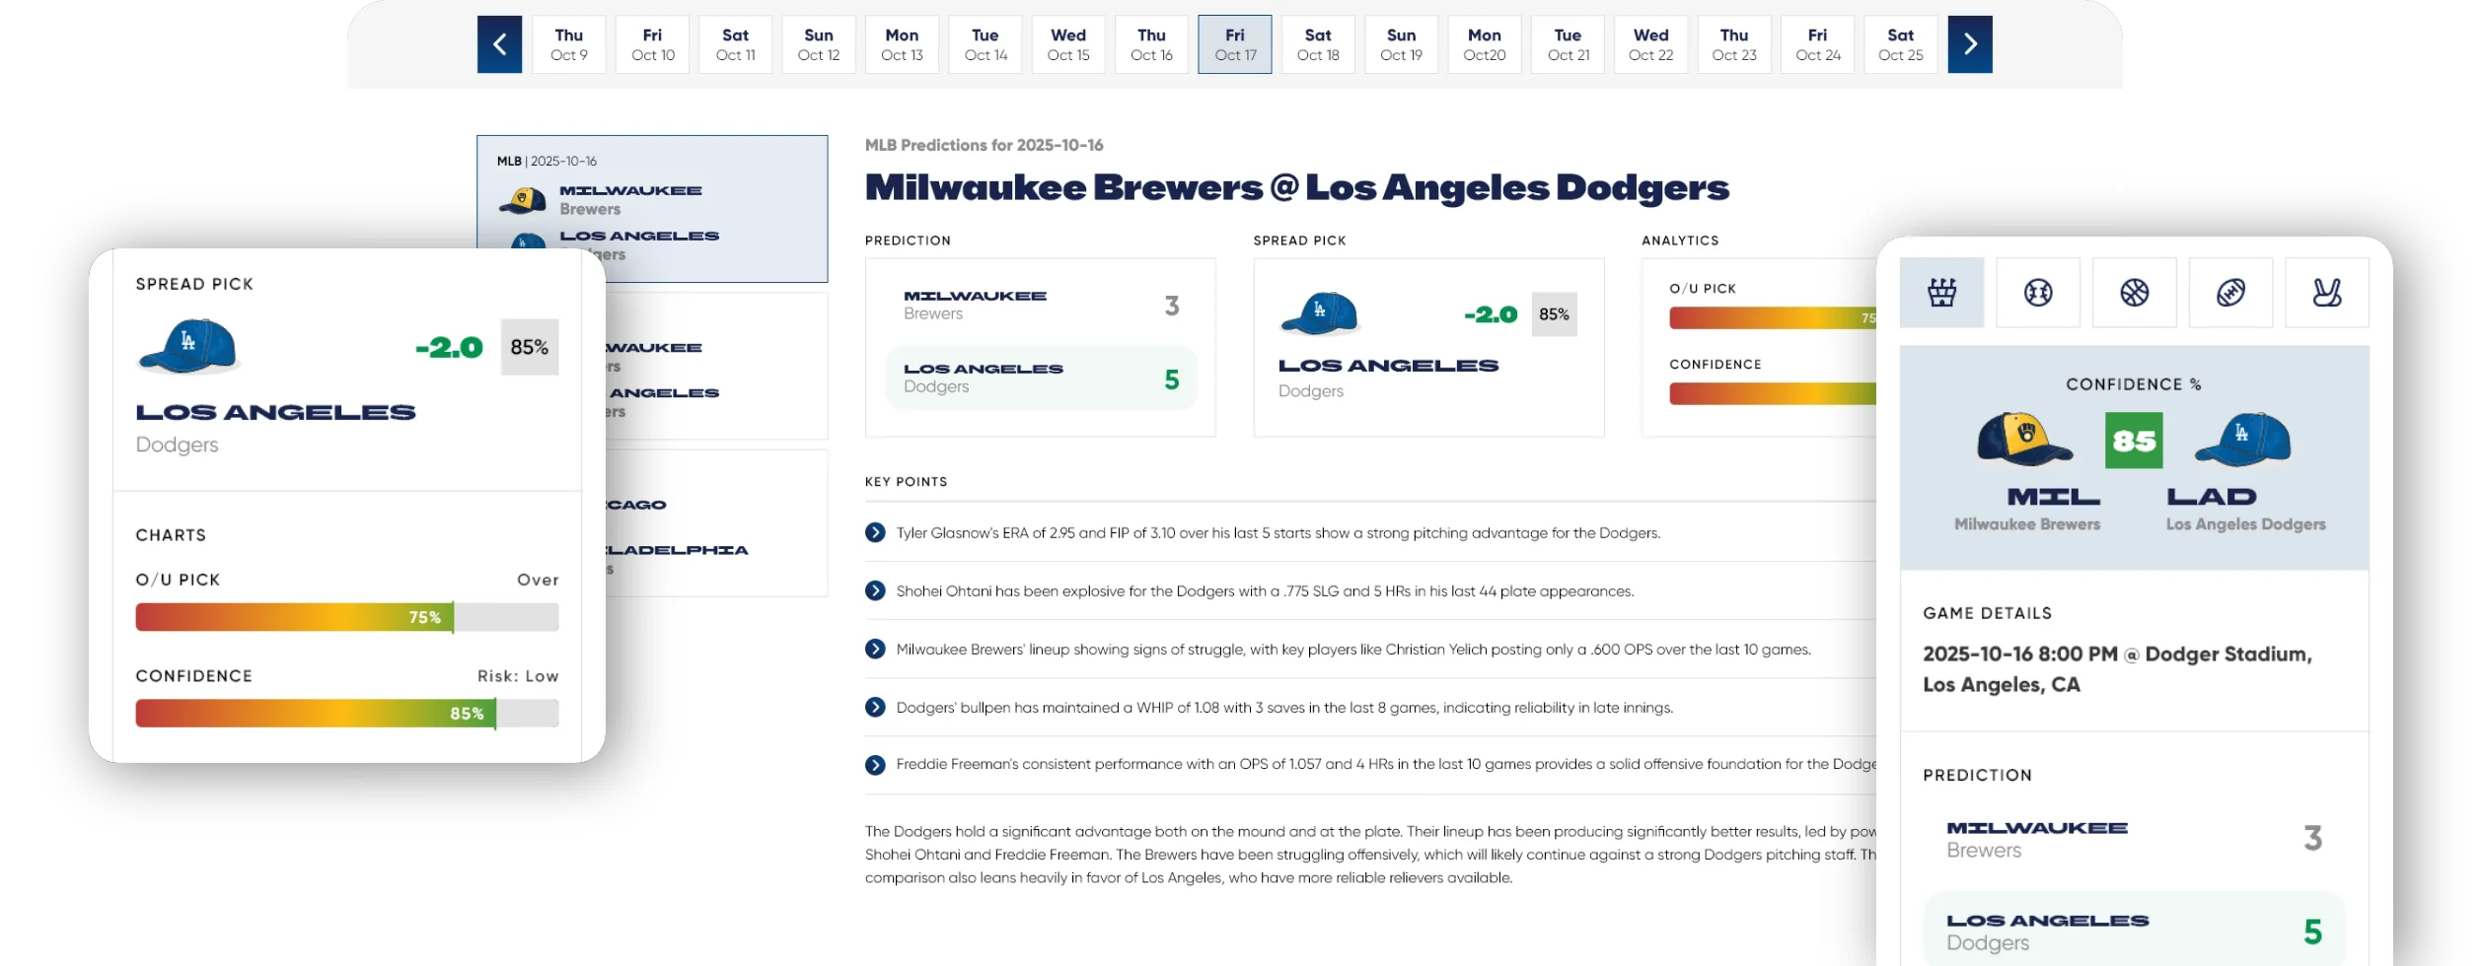The width and height of the screenshot is (2482, 966).
Task: Go to previous dates with left arrow
Action: click(499, 44)
